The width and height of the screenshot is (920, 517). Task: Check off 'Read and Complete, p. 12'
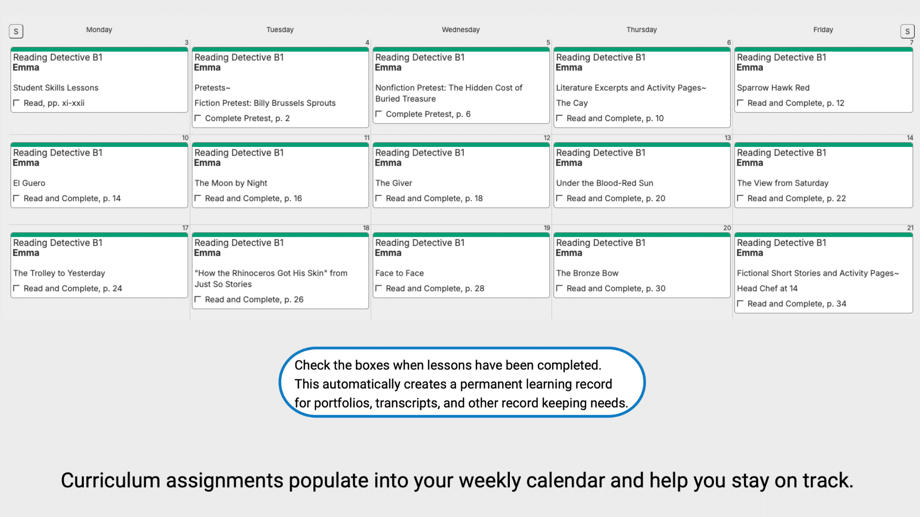(x=740, y=103)
